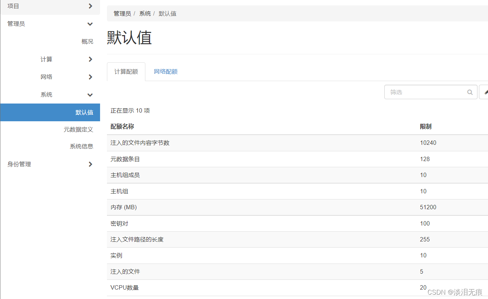The width and height of the screenshot is (488, 299).
Task: Expand the 身份管理 section
Action: click(x=50, y=164)
